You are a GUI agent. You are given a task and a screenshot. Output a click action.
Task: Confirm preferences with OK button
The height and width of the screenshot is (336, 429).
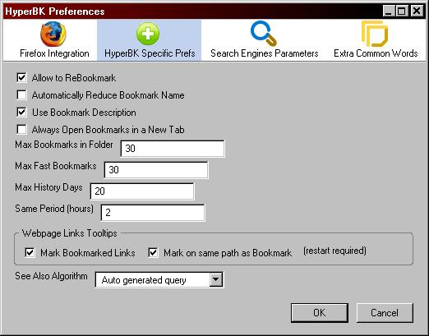pyautogui.click(x=320, y=313)
